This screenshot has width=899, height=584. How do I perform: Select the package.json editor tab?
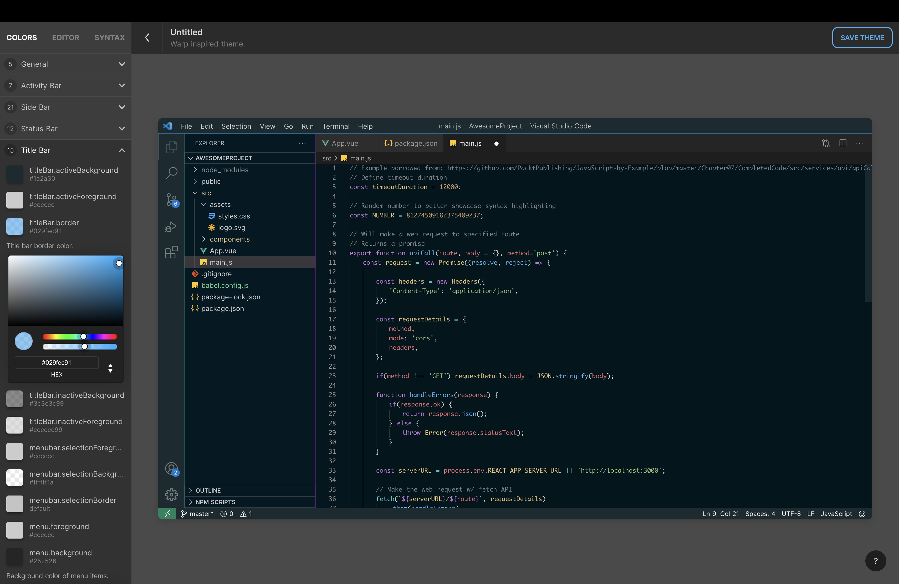pos(411,143)
